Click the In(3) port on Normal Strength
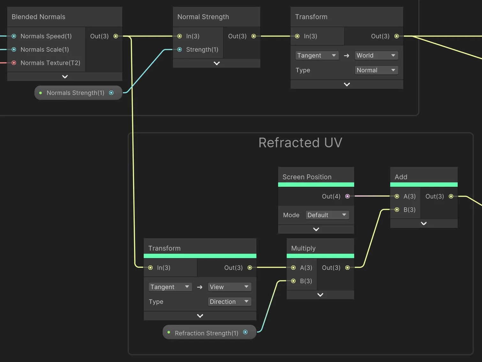The height and width of the screenshot is (362, 482). pos(180,36)
